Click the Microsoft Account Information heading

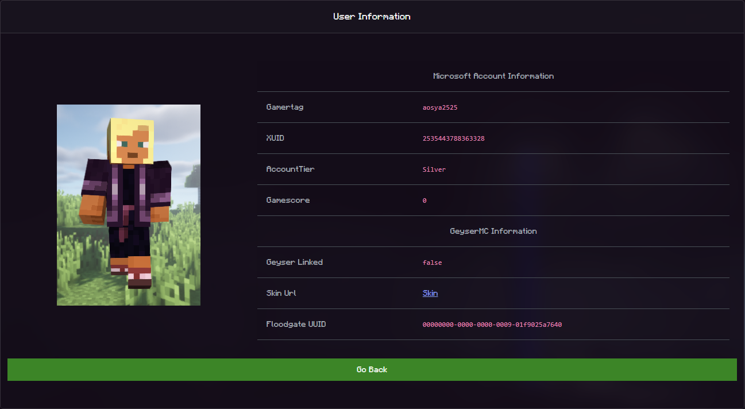tap(493, 76)
